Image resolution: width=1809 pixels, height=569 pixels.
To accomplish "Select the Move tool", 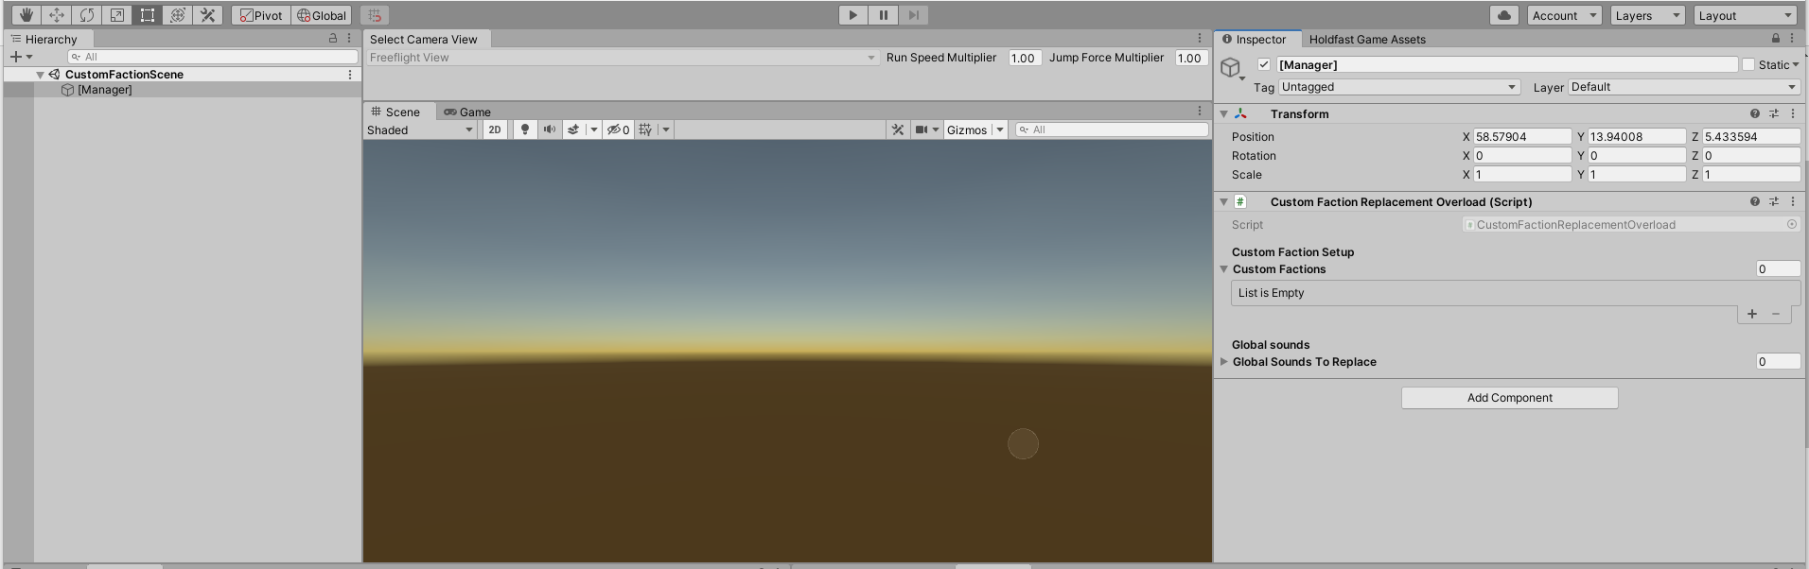I will [x=57, y=15].
